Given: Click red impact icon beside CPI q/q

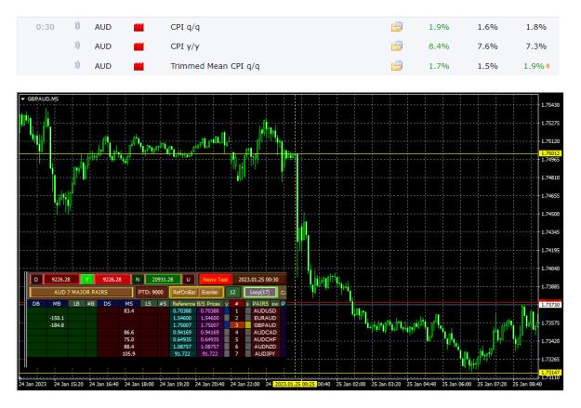Looking at the screenshot, I should coord(139,27).
